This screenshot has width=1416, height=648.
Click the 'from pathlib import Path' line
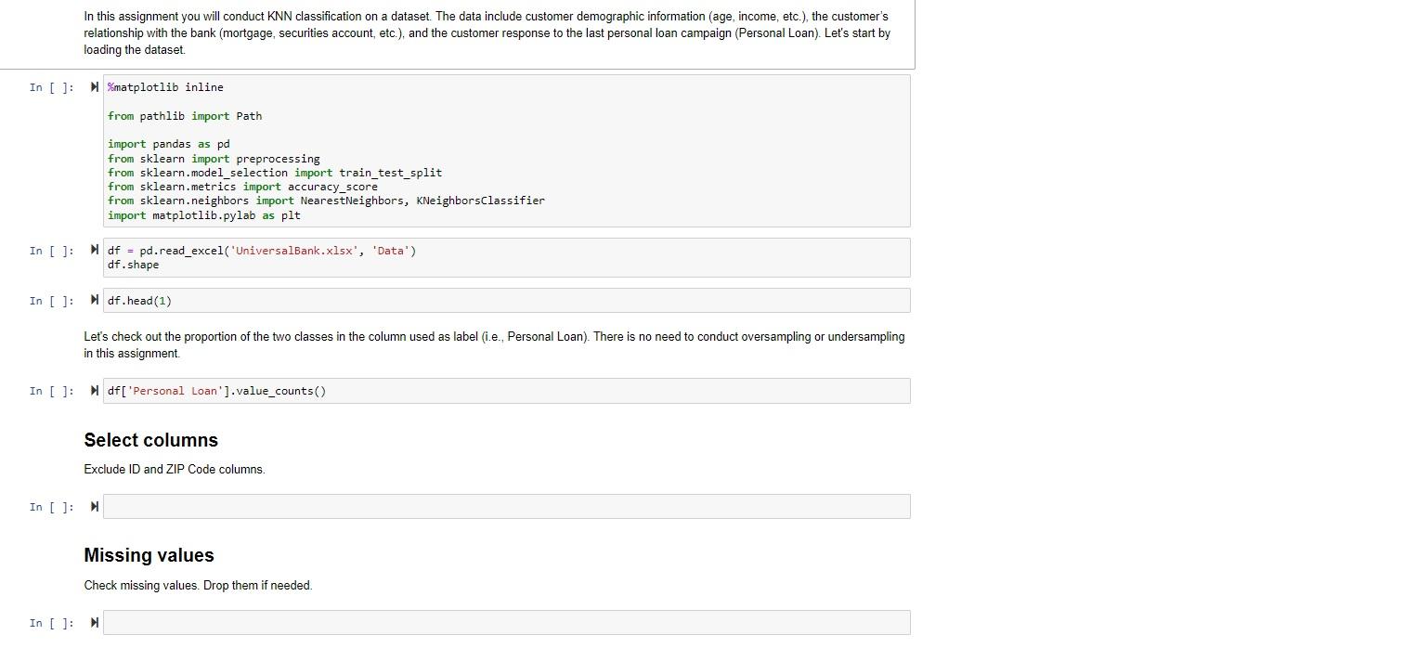185,116
